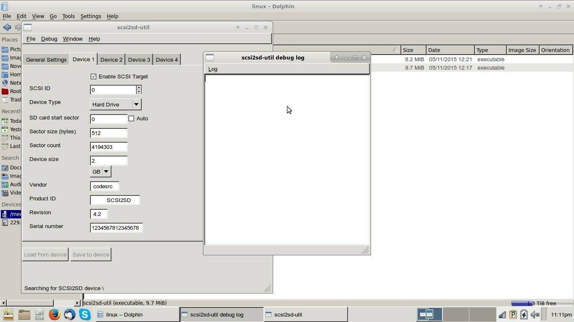The height and width of the screenshot is (322, 574).
Task: Open the clipboard manager tray icon
Action: pyautogui.click(x=513, y=314)
